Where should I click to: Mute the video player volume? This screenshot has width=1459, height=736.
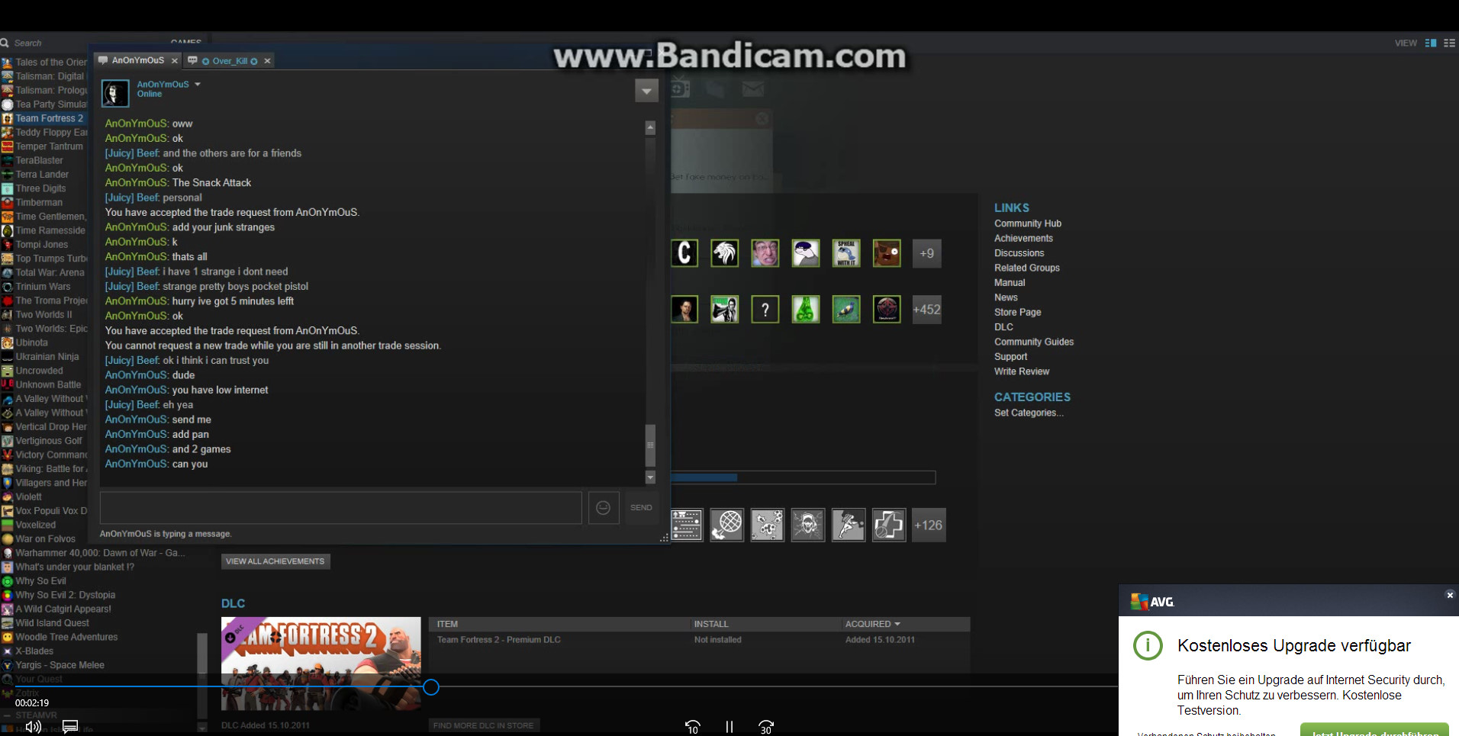click(33, 727)
